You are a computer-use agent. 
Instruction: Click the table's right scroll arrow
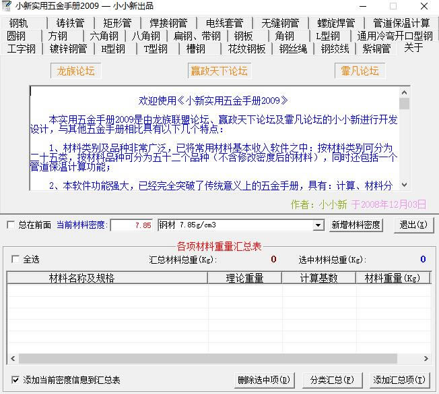(426, 358)
